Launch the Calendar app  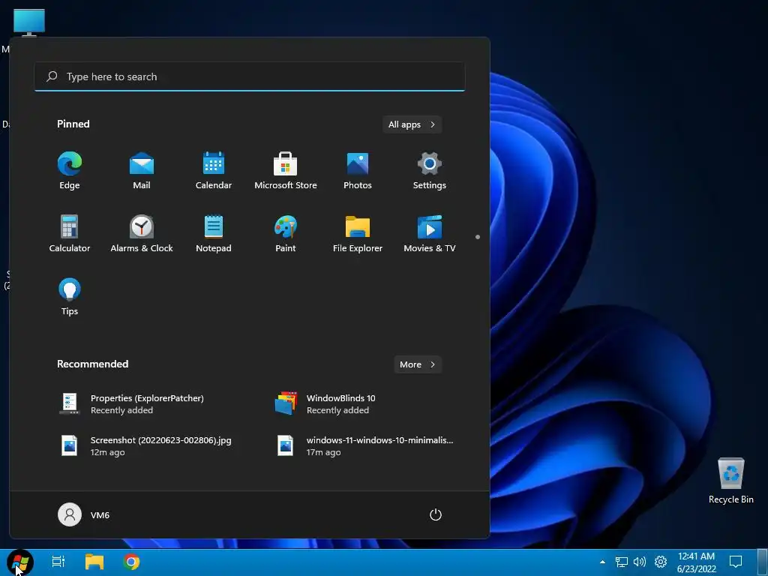coord(214,170)
